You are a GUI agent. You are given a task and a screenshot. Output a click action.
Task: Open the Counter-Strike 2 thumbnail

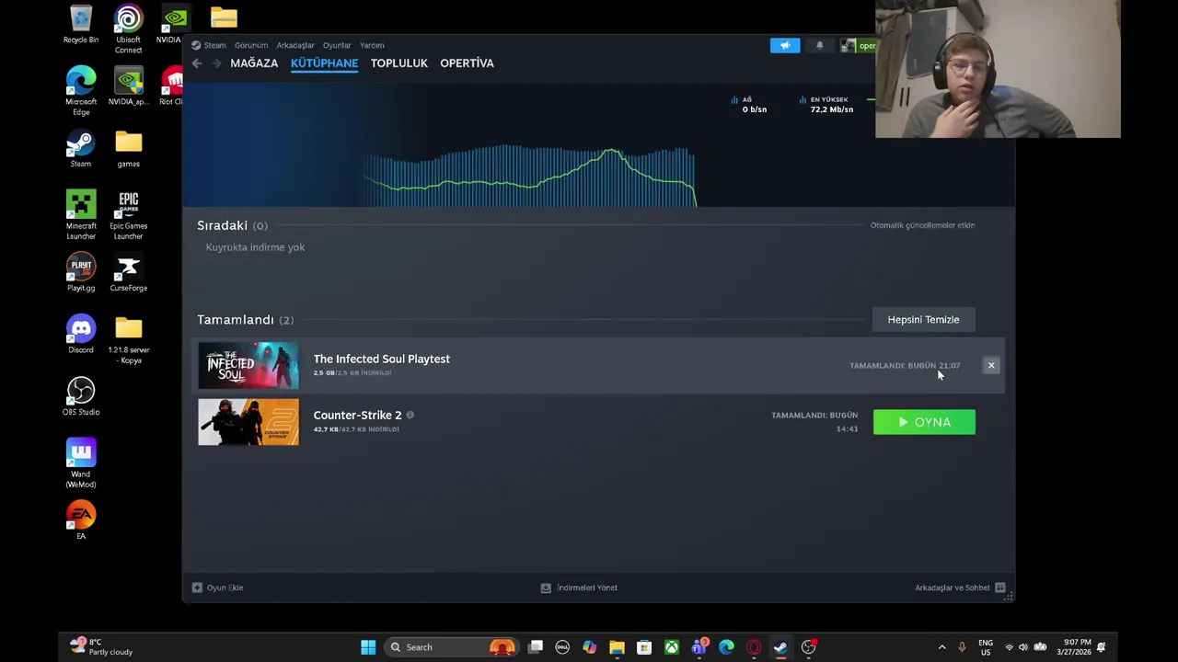pyautogui.click(x=248, y=422)
